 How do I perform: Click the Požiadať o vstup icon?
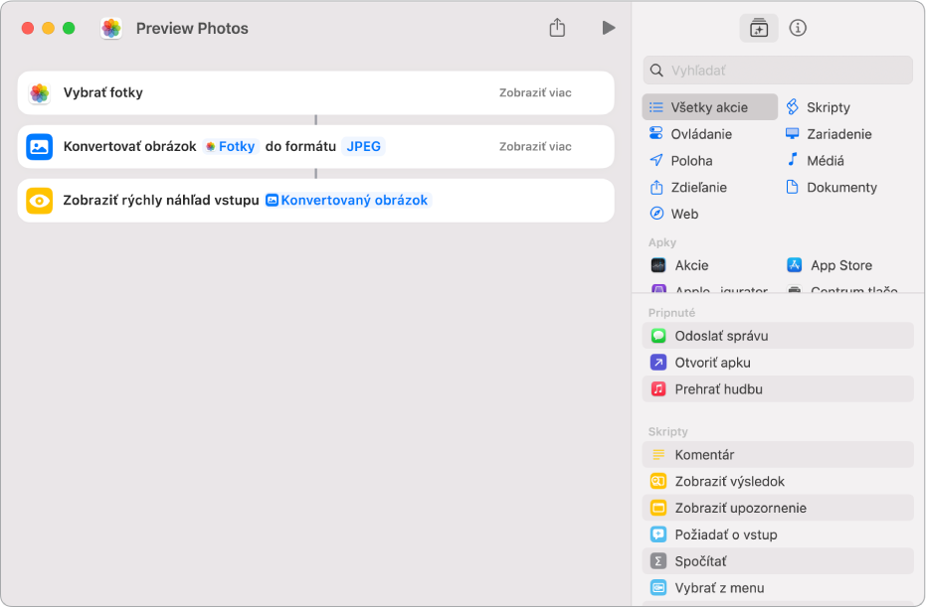click(x=657, y=534)
